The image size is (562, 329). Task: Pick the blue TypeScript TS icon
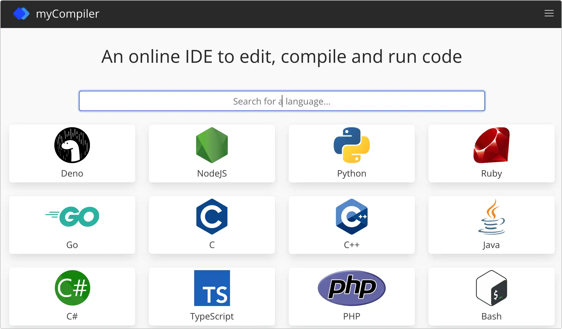coord(212,288)
